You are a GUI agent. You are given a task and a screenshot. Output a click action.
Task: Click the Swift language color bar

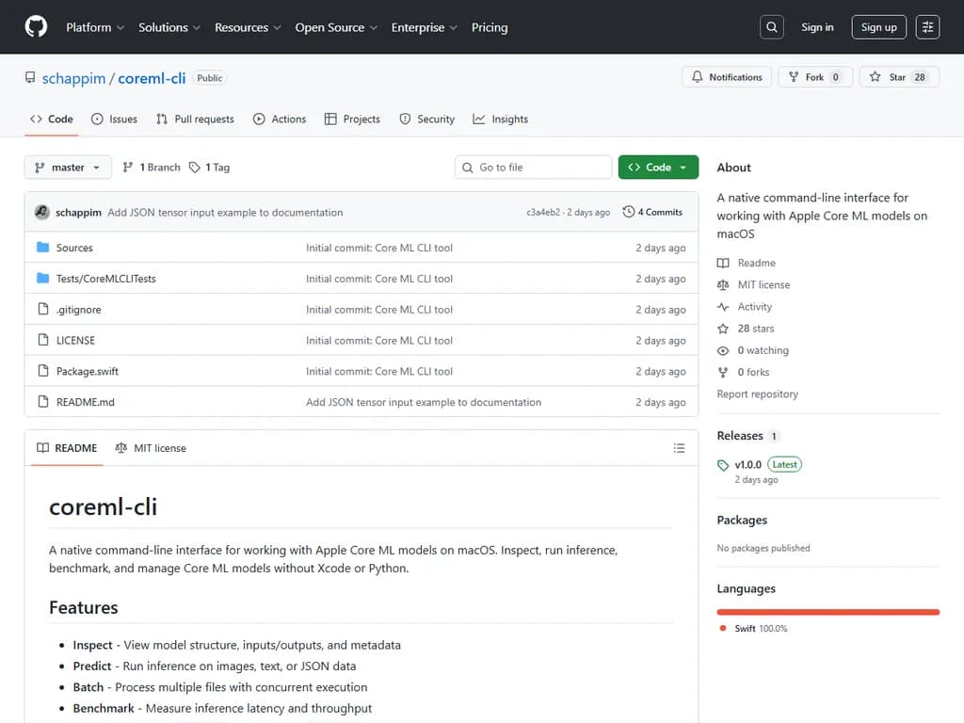[x=827, y=612]
